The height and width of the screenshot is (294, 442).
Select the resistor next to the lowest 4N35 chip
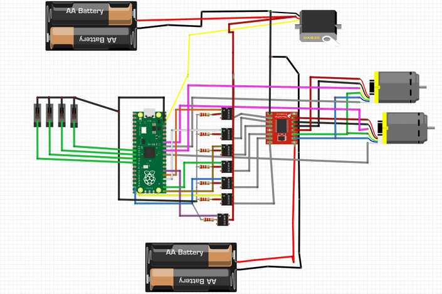209,219
